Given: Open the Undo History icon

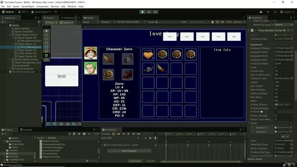Looking at the screenshot, I should [268, 12].
